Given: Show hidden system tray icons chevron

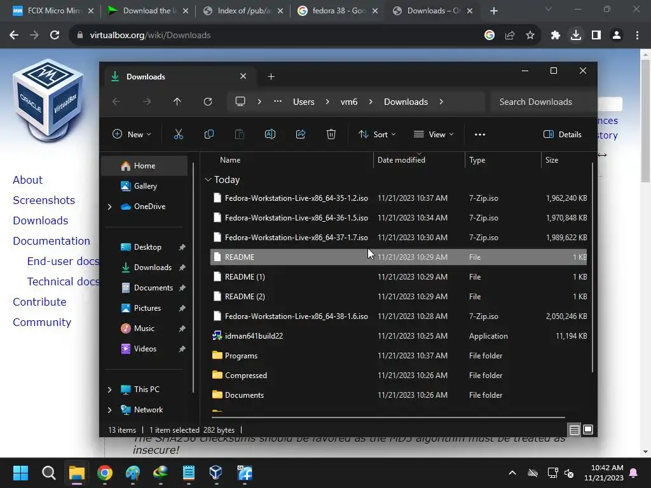Looking at the screenshot, I should [x=512, y=473].
